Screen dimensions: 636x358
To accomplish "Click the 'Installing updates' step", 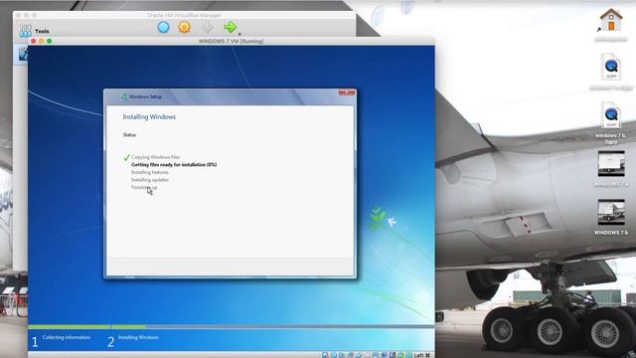I will click(x=150, y=179).
